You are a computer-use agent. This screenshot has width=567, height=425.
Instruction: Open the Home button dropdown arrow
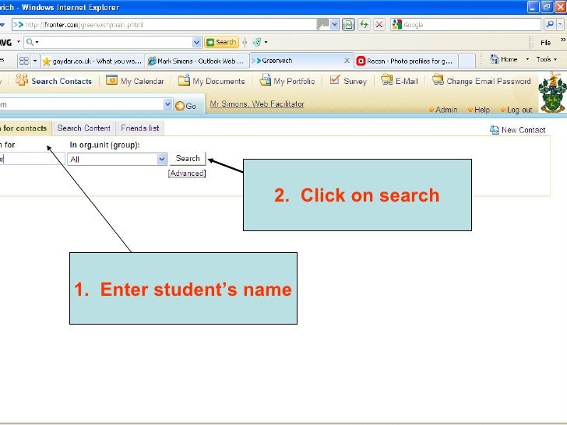click(527, 59)
